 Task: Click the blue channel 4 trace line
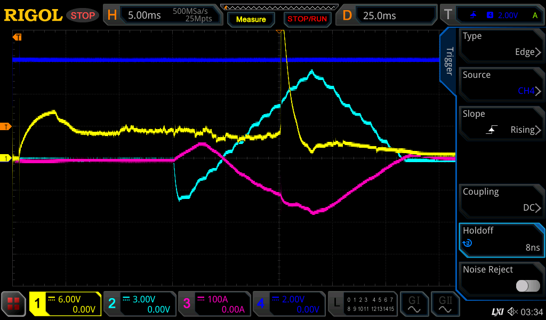160,60
